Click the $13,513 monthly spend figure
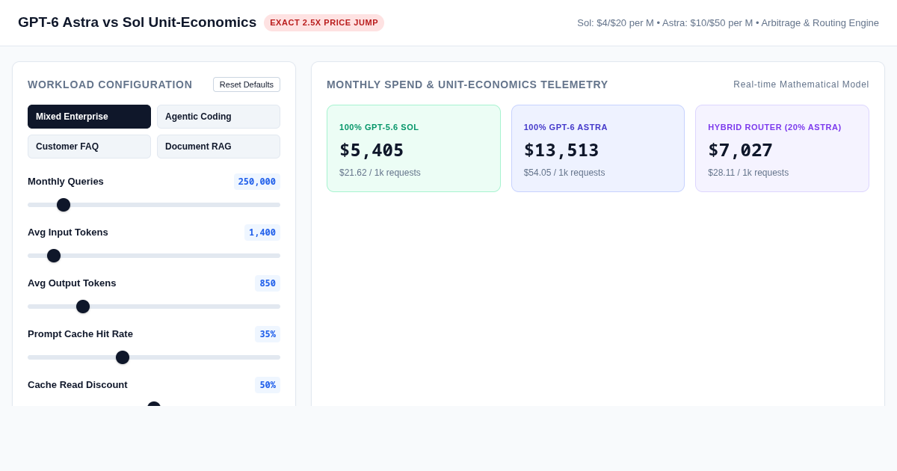Viewport: 897px width, 471px height. tap(561, 150)
